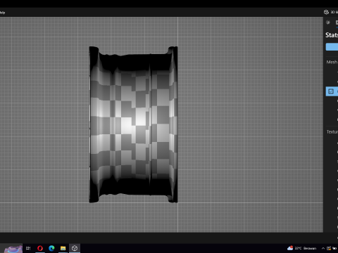Switch to Environment & Lighting sun tab
Screen dimensions: 338x253
pos(328,22)
